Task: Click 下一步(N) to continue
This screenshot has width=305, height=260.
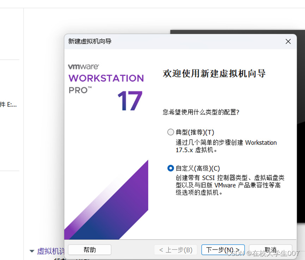Action: coord(223,250)
